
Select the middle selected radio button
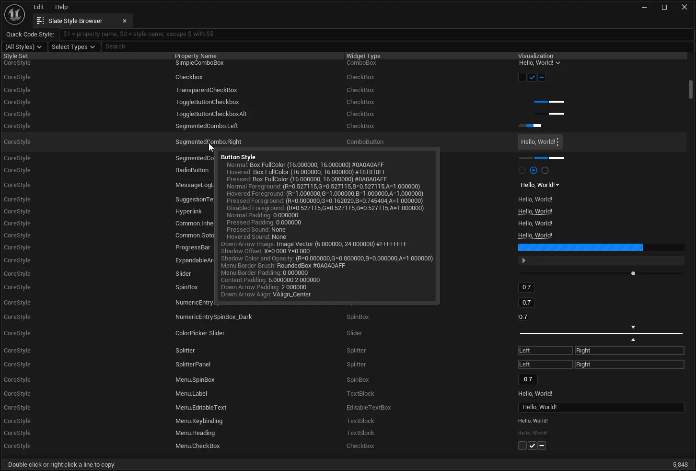click(x=534, y=170)
